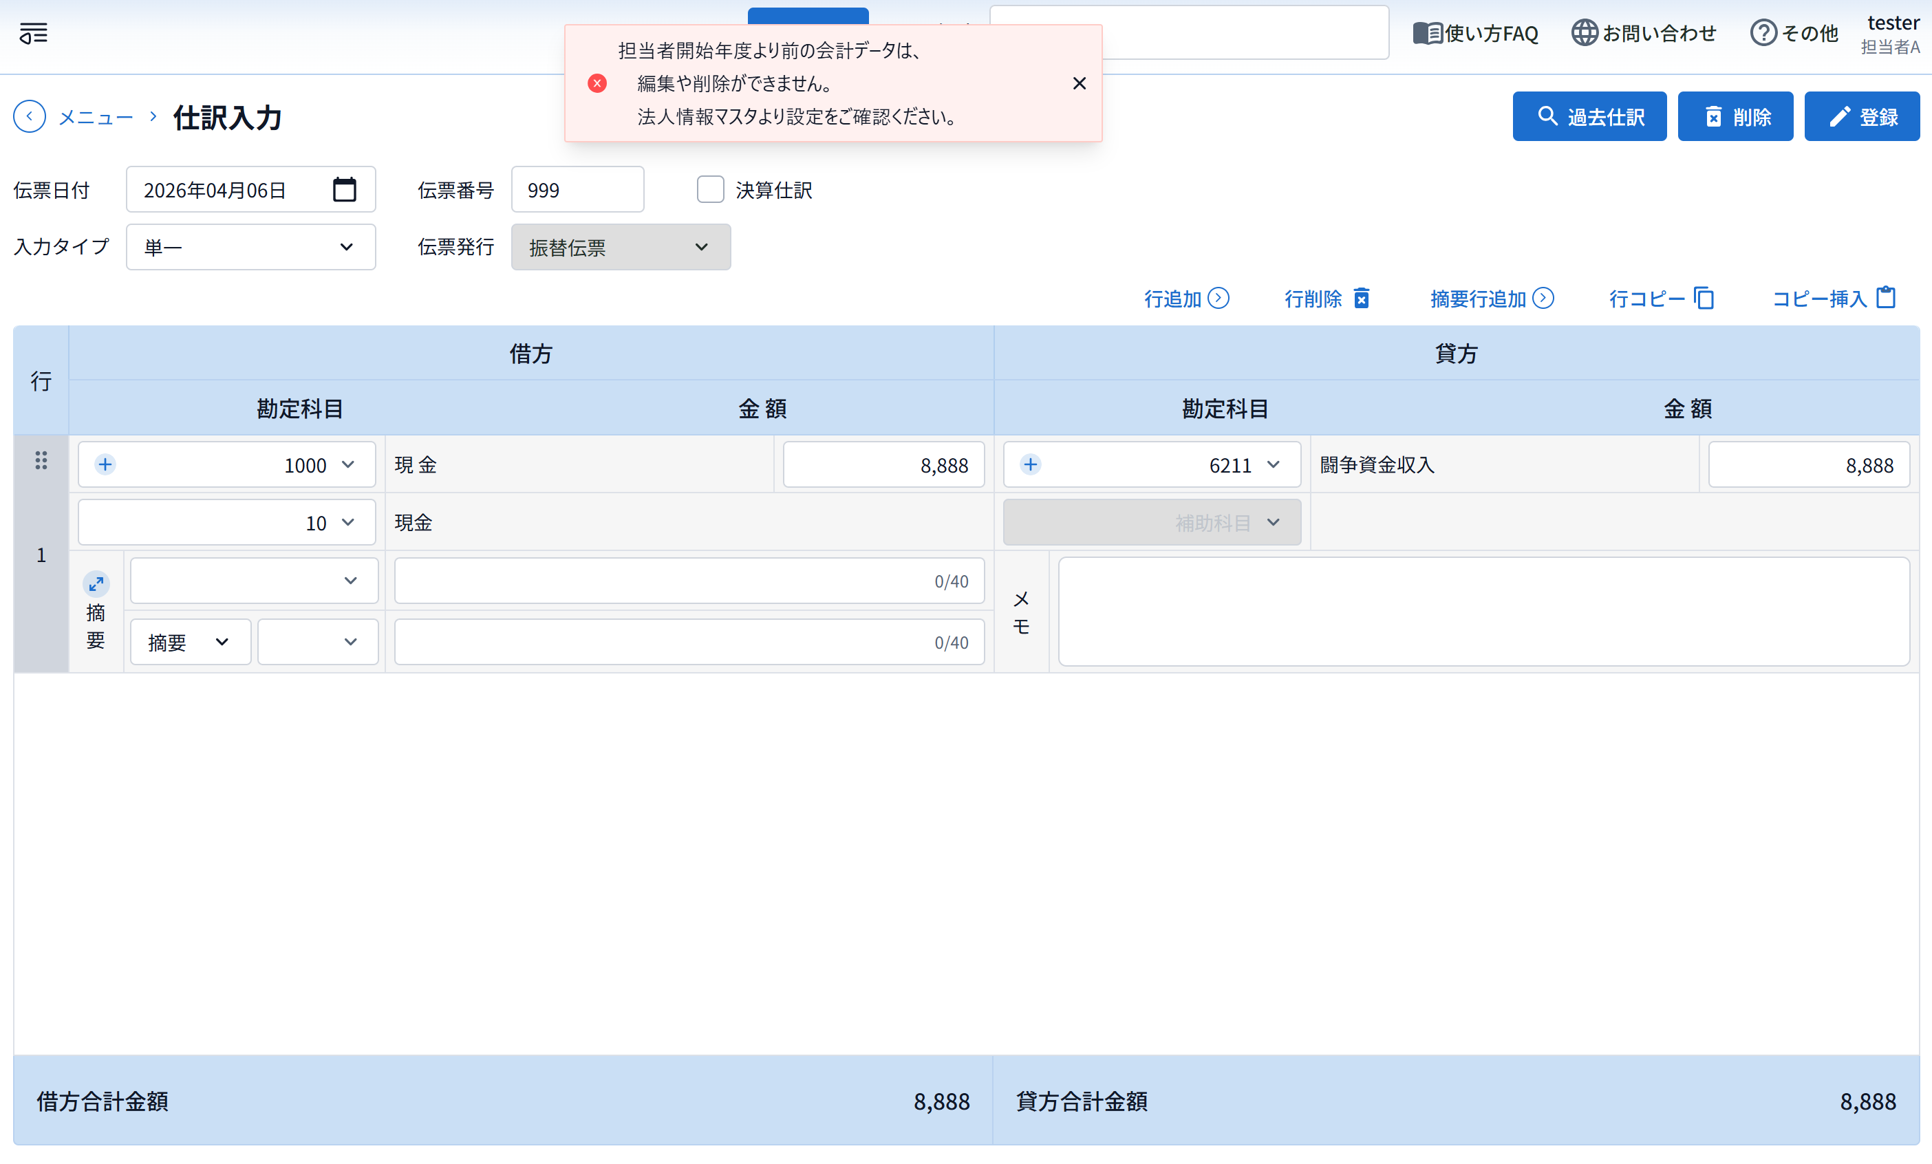Click the お問い合わせ globe icon
The height and width of the screenshot is (1164, 1932).
(1584, 33)
